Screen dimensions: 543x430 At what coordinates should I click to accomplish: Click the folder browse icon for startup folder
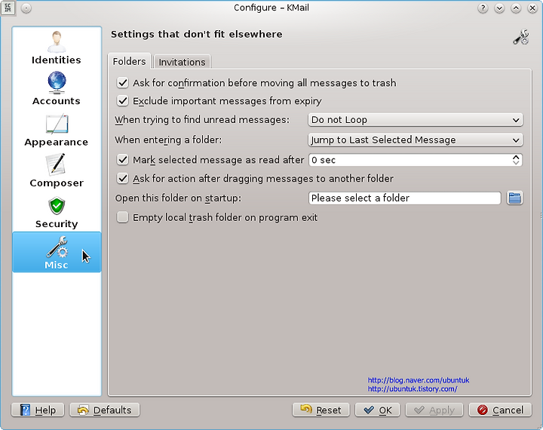[x=514, y=198]
